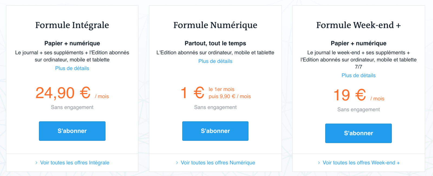View Plus de détails for Week-end + formula
The width and height of the screenshot is (433, 176).
point(358,75)
